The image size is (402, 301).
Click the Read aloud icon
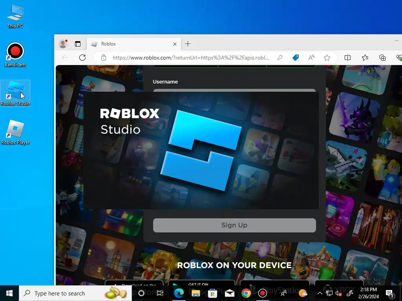(x=311, y=58)
